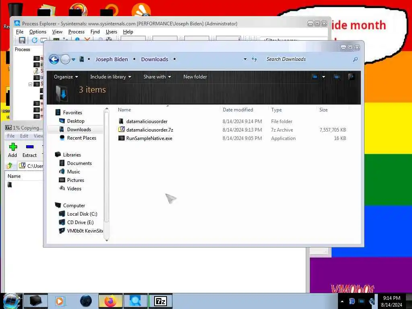Open the VM0b0t KevinSite network item
This screenshot has width=412, height=309.
(85, 231)
